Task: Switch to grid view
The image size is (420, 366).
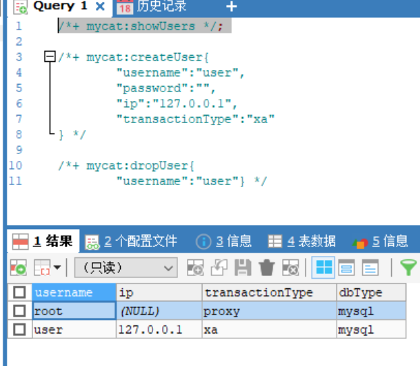Action: (x=323, y=268)
